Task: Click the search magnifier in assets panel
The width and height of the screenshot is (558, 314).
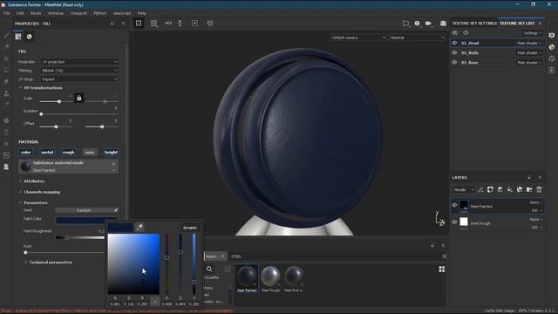Action: click(x=209, y=270)
